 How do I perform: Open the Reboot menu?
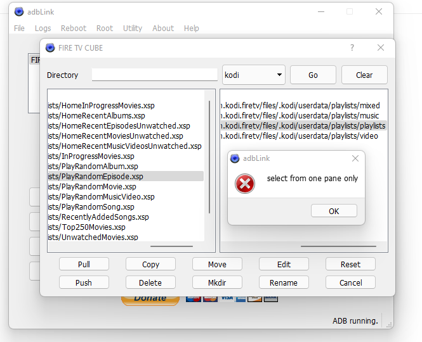pos(74,28)
